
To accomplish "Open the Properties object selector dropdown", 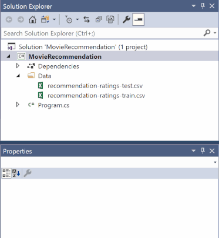I will click(x=215, y=162).
